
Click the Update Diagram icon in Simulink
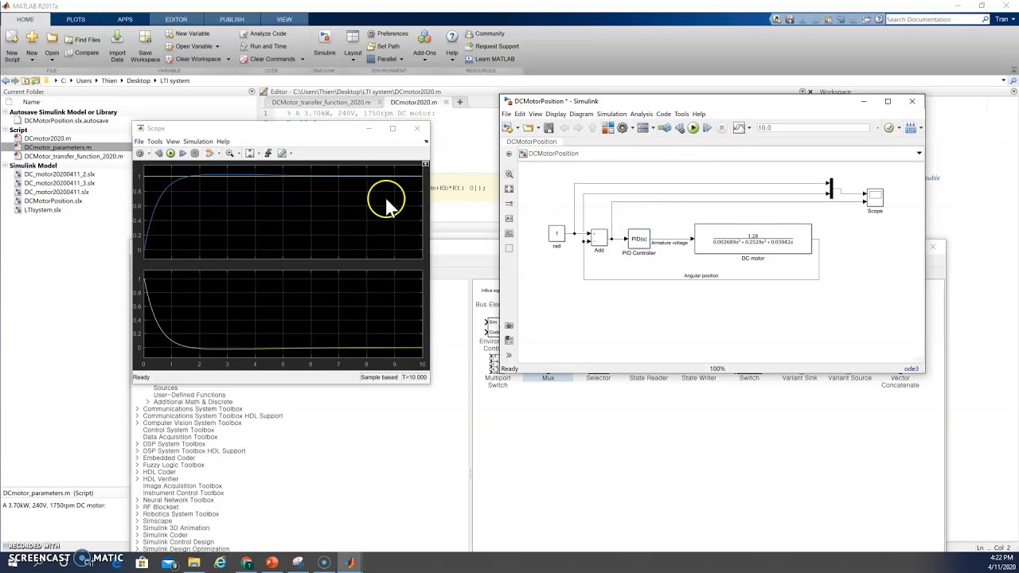coord(665,128)
